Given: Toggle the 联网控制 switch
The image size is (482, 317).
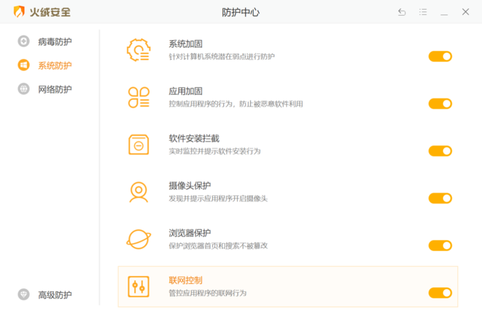Looking at the screenshot, I should coord(440,293).
